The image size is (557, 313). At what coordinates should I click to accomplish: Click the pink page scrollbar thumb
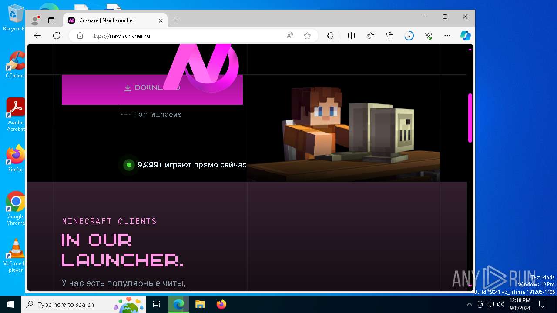(470, 117)
